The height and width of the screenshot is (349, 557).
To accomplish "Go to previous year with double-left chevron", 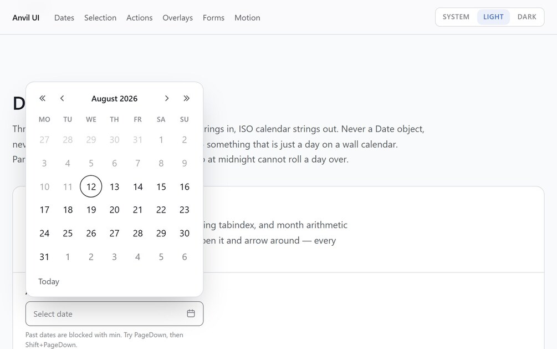I will click(x=42, y=98).
